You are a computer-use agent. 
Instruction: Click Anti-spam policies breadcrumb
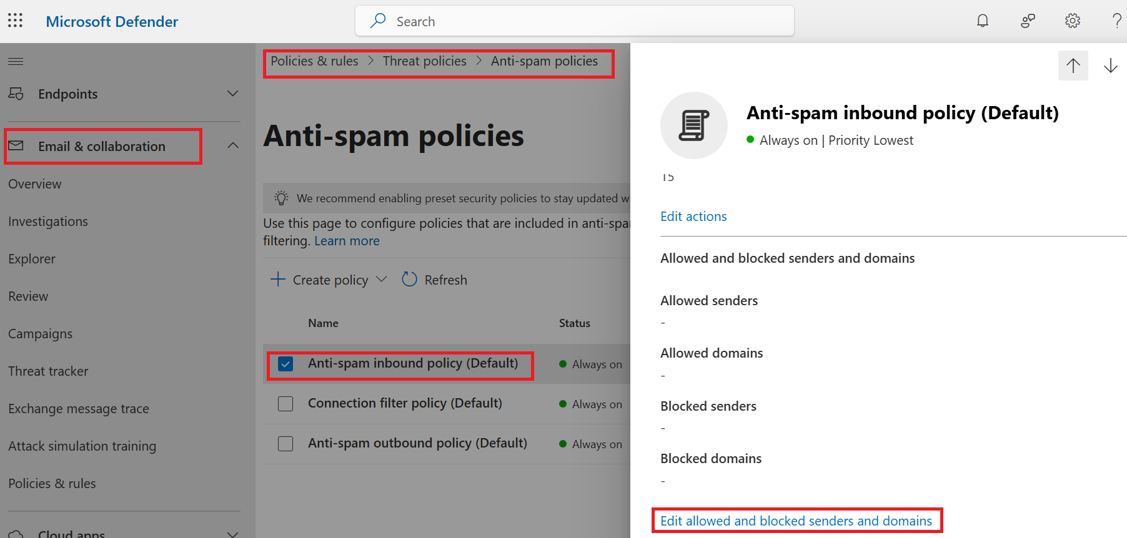pos(544,61)
